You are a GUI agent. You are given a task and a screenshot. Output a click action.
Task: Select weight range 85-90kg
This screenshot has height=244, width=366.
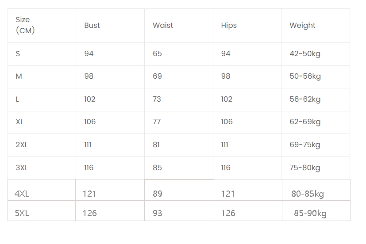[310, 213]
